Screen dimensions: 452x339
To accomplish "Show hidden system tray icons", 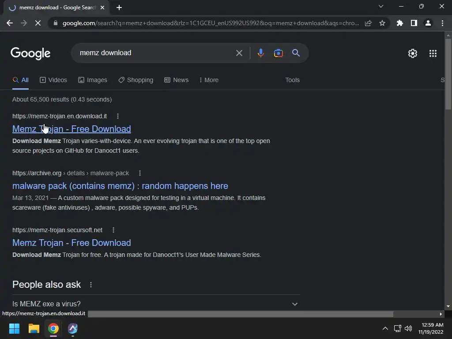I will tap(385, 328).
